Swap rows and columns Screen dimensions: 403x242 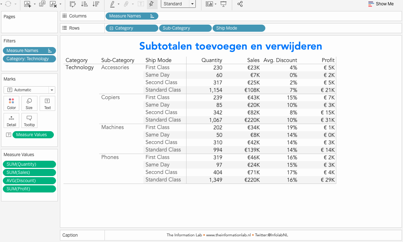coord(73,4)
